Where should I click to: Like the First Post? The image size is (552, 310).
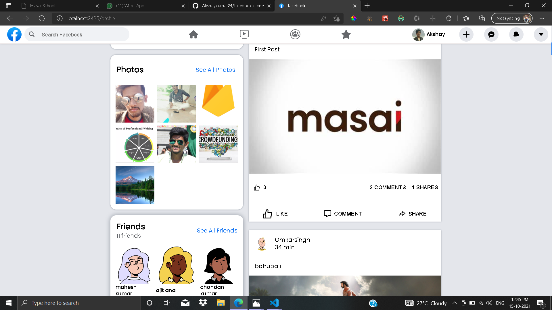pyautogui.click(x=275, y=214)
